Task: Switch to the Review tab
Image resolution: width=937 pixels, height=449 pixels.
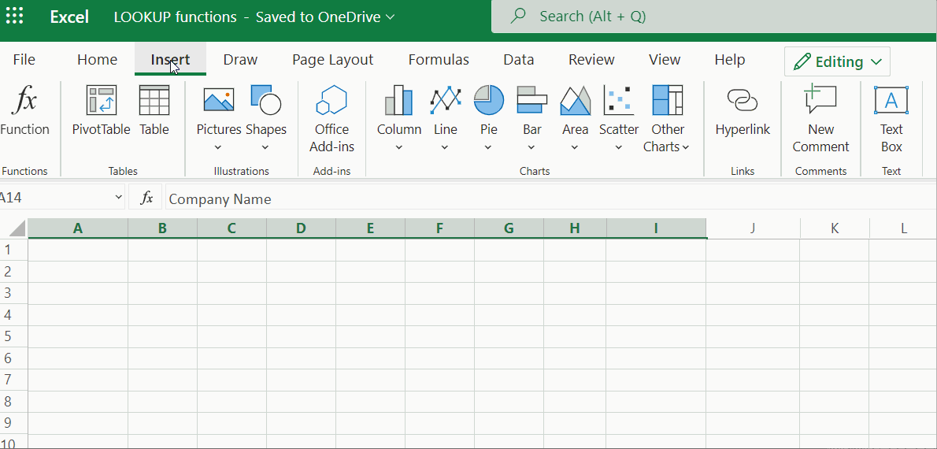Action: [591, 60]
